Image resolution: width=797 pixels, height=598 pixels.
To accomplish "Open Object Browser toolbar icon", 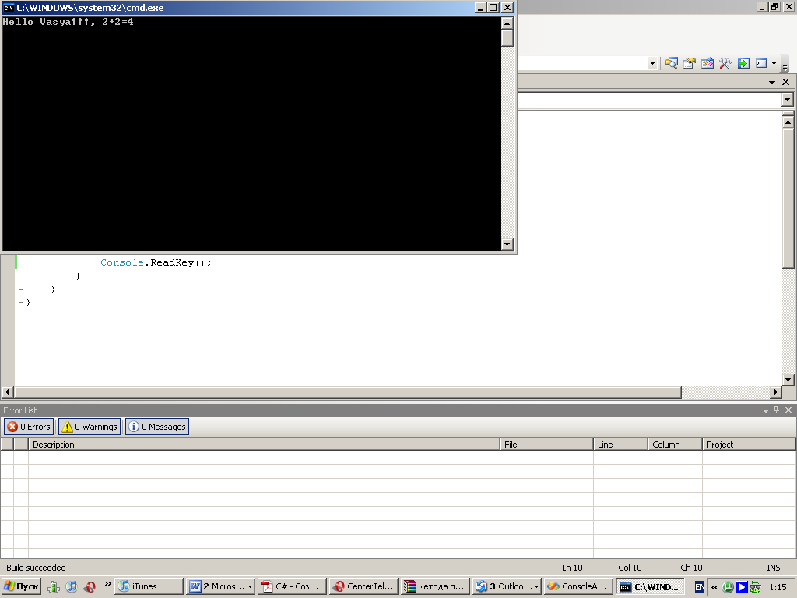I will [x=707, y=64].
